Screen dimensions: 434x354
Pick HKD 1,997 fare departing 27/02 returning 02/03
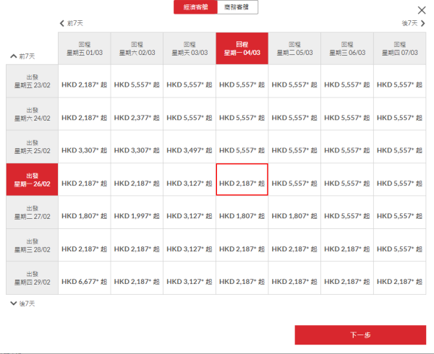point(137,212)
